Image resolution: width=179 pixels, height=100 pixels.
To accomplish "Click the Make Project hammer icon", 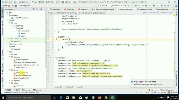I will point(96,6).
